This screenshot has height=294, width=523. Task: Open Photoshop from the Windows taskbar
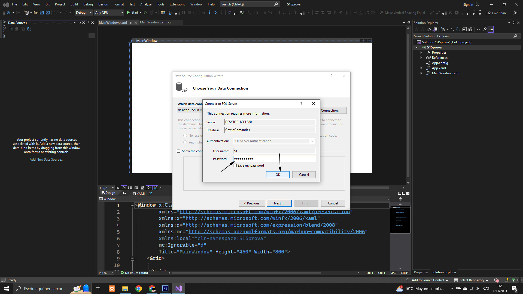click(165, 289)
